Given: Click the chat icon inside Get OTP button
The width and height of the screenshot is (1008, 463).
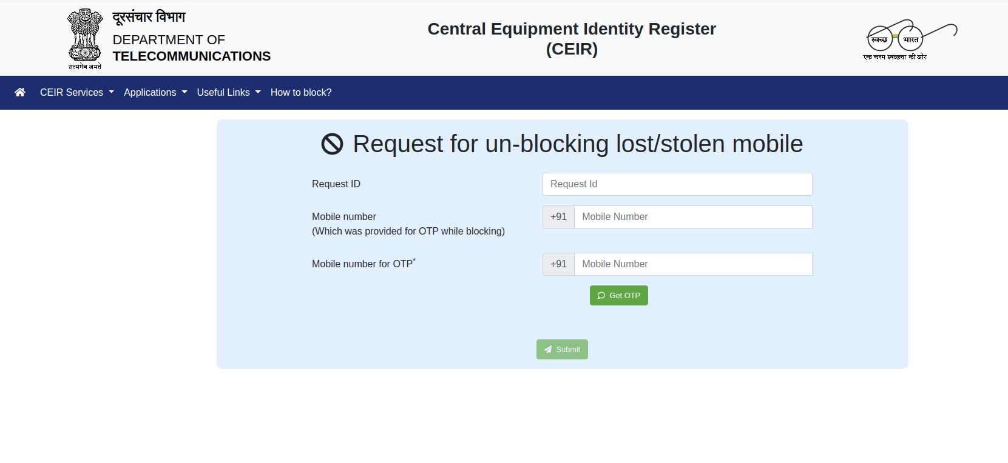Looking at the screenshot, I should coord(601,295).
